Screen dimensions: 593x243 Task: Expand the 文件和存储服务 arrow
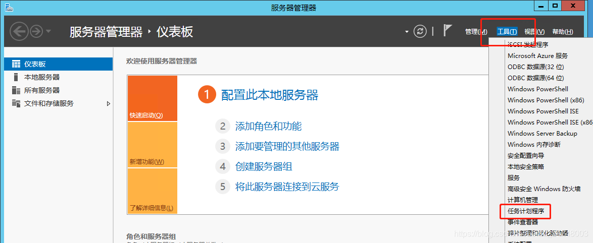point(109,103)
